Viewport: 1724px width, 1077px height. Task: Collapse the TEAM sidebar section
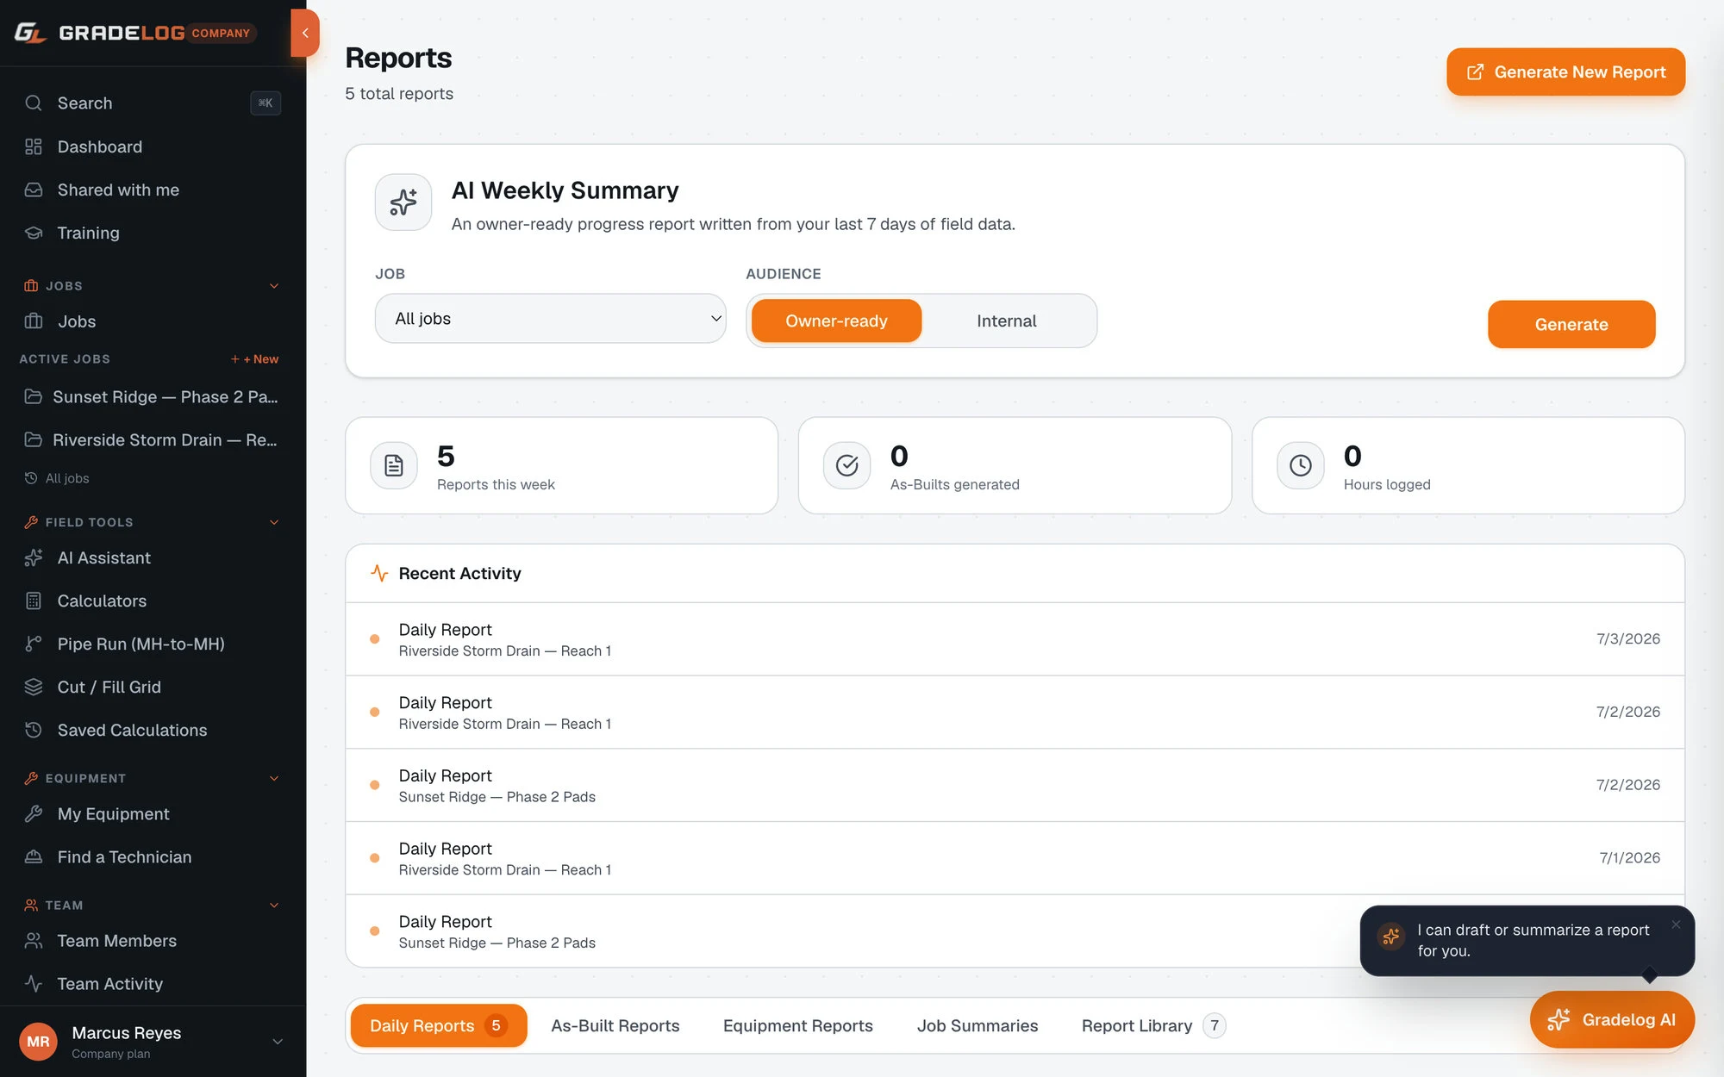(274, 906)
